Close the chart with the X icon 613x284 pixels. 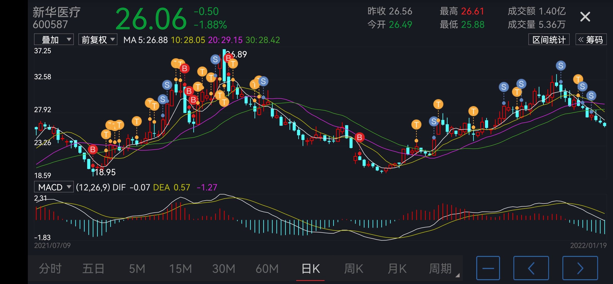(585, 17)
